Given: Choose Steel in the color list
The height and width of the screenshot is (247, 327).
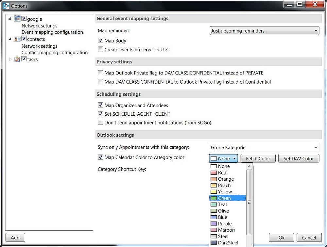Looking at the screenshot, I should tap(228, 236).
